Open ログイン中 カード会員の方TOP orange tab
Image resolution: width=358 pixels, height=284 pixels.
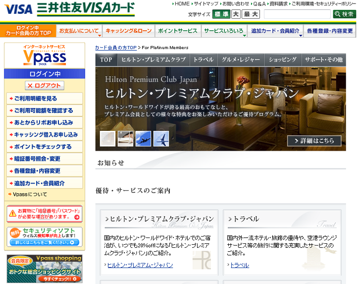[28, 31]
